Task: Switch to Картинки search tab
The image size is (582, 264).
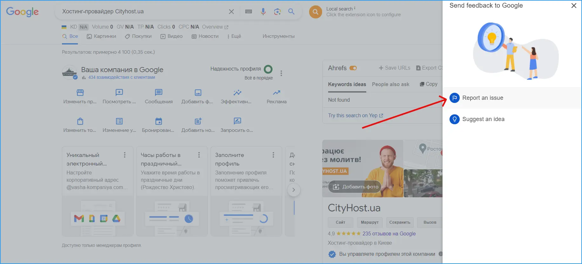Action: [x=101, y=36]
